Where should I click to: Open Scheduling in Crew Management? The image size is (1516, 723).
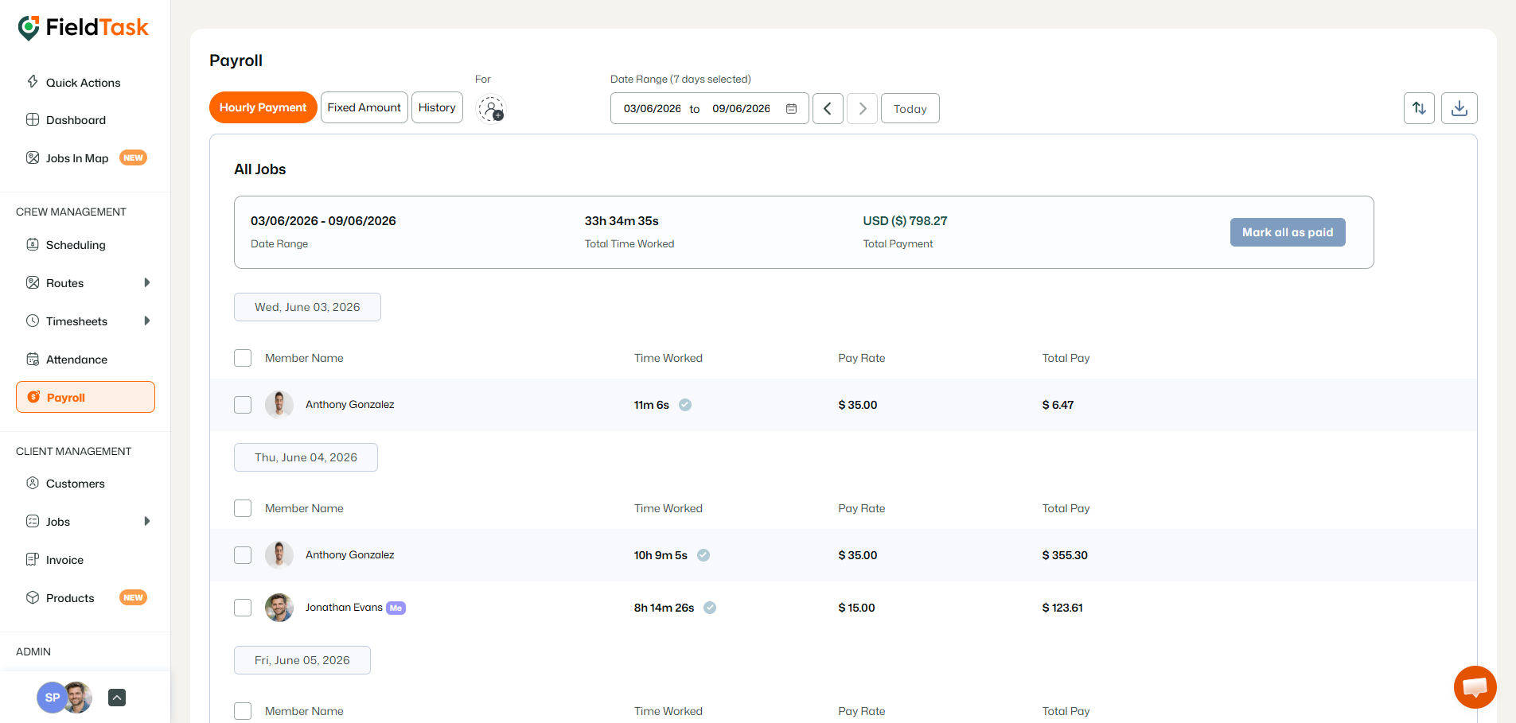76,245
